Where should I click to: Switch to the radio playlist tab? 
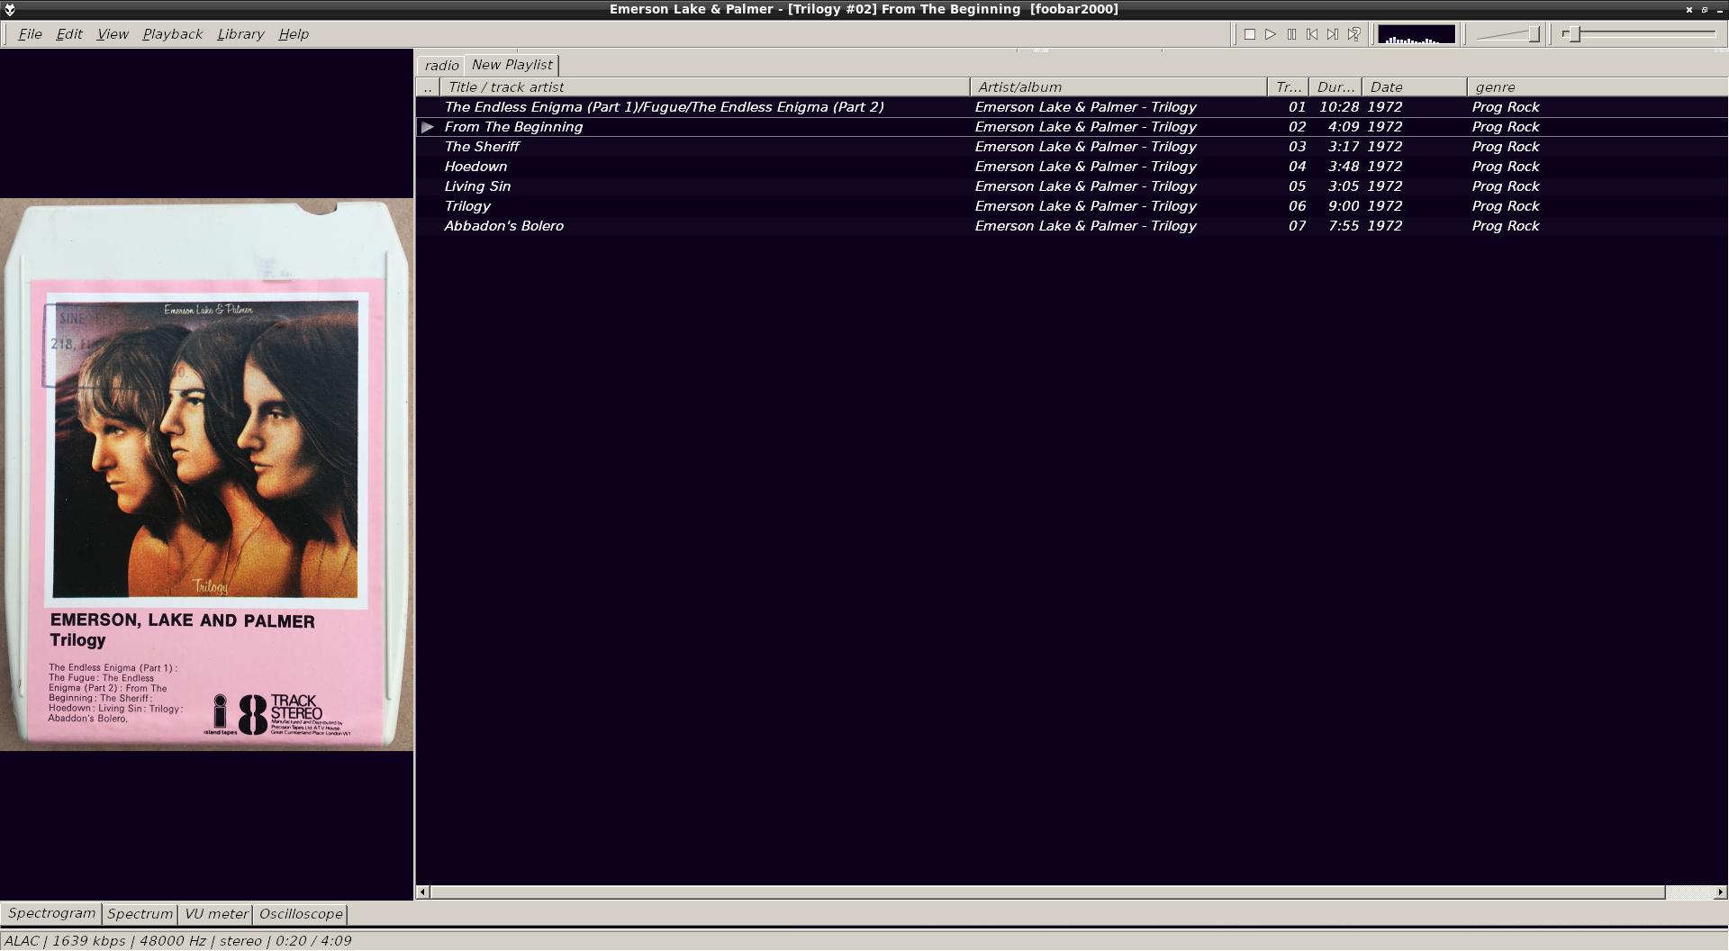point(441,66)
